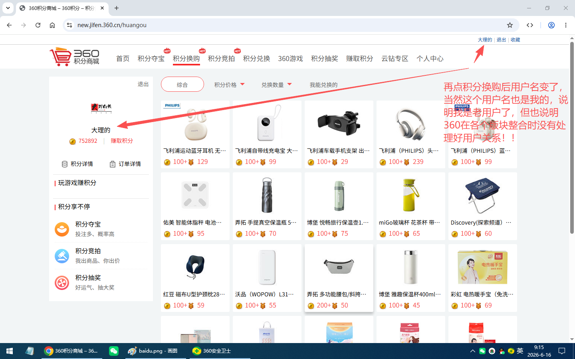Reload the page with the refresh icon
The image size is (575, 359).
38,25
